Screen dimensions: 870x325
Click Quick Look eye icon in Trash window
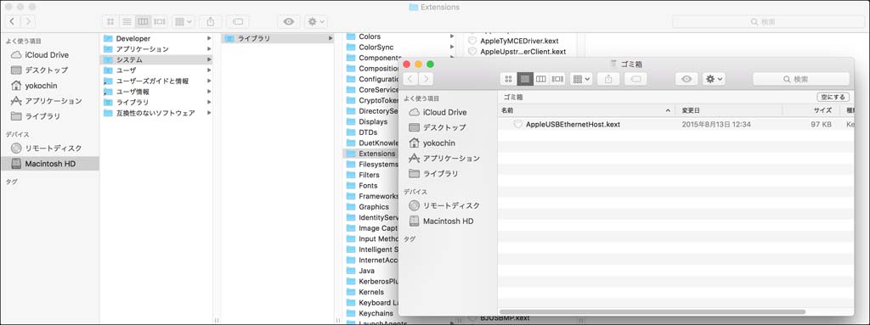coord(686,79)
